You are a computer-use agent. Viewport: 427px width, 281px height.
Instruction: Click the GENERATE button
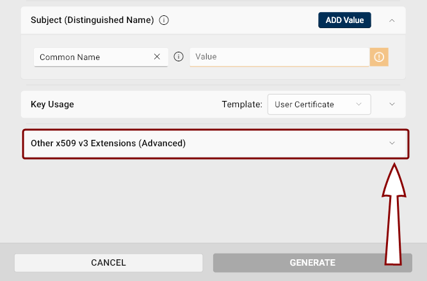coord(312,262)
